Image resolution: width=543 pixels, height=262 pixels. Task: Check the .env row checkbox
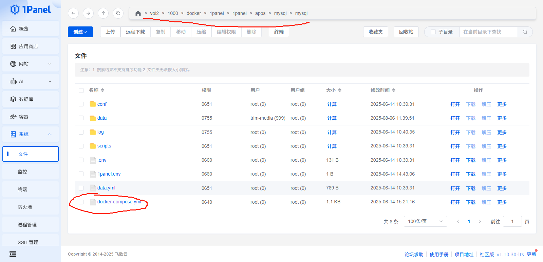point(81,160)
